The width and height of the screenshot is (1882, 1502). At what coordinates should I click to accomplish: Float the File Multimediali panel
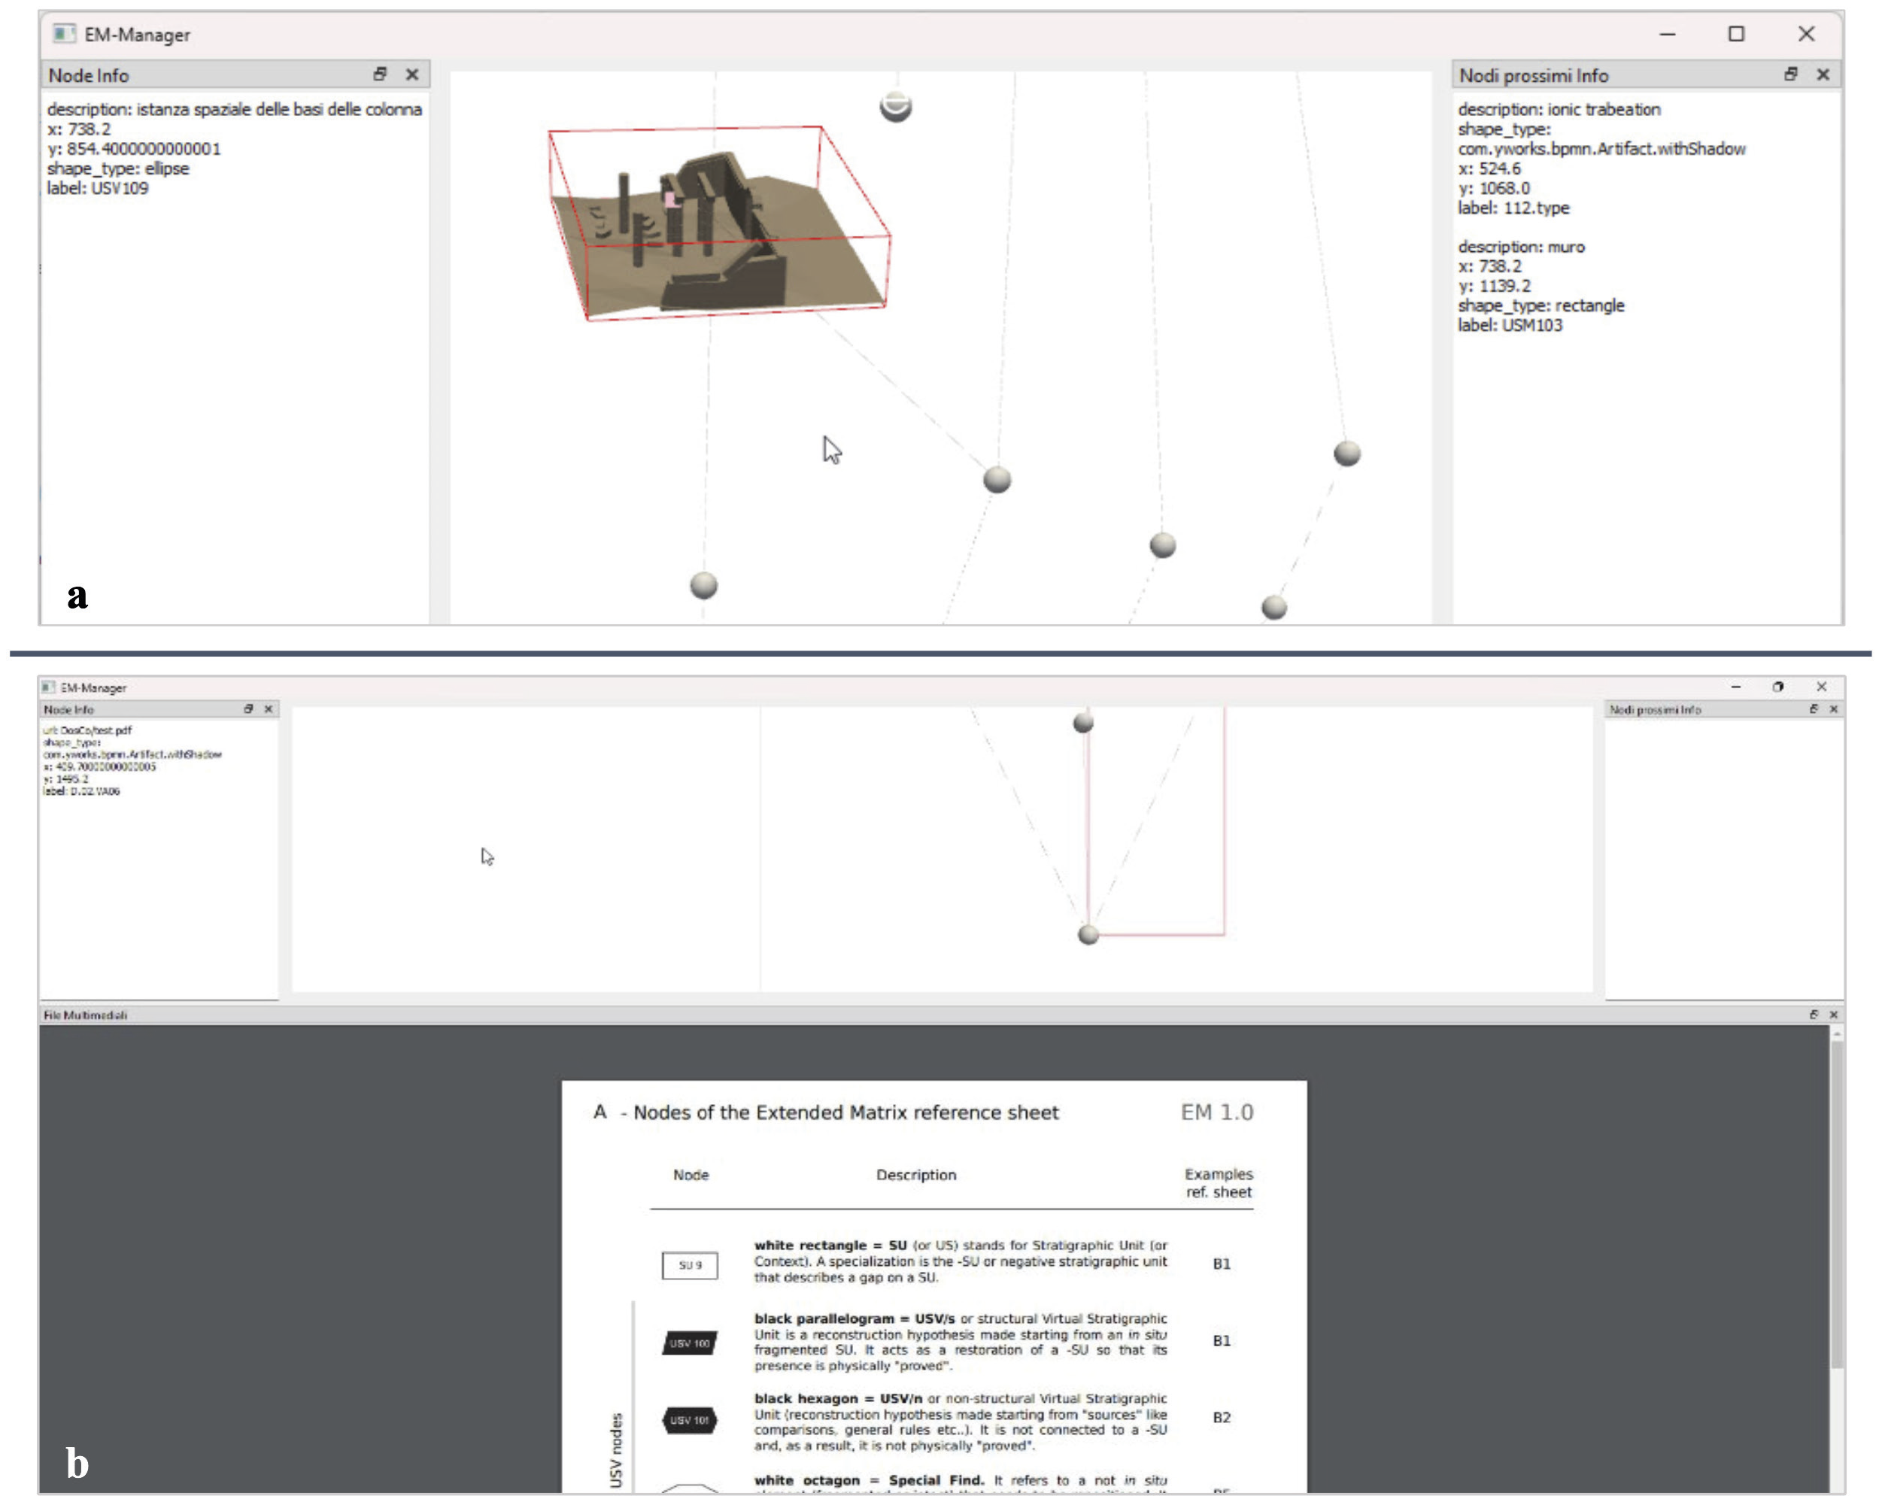coord(1813,1014)
